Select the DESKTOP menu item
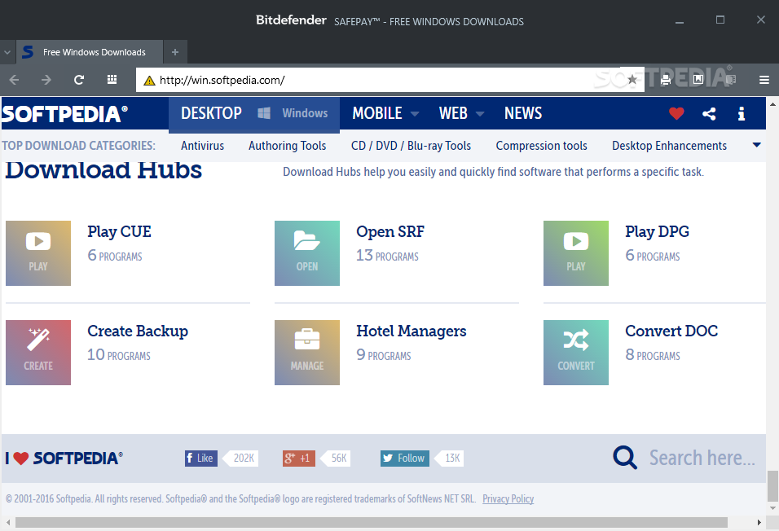Viewport: 779px width, 531px height. tap(211, 113)
